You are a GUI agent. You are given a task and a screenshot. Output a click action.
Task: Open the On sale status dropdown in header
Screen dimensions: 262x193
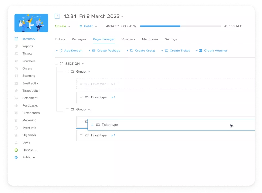click(x=62, y=26)
